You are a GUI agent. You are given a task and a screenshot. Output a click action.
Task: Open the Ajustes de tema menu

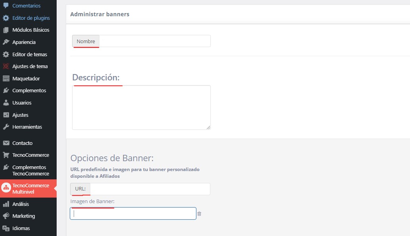click(x=30, y=66)
